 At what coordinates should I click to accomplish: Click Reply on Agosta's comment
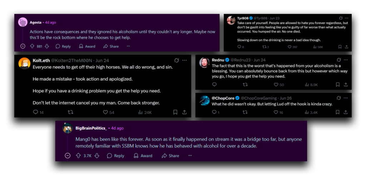[x=63, y=46]
